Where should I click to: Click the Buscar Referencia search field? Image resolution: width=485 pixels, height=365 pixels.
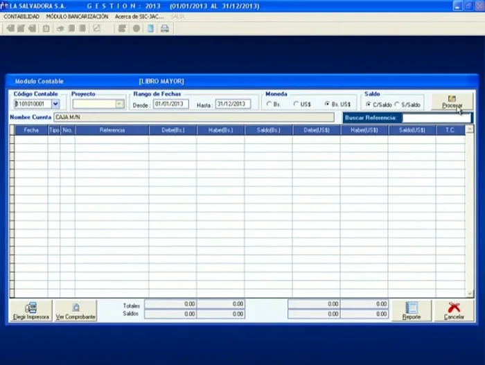436,118
